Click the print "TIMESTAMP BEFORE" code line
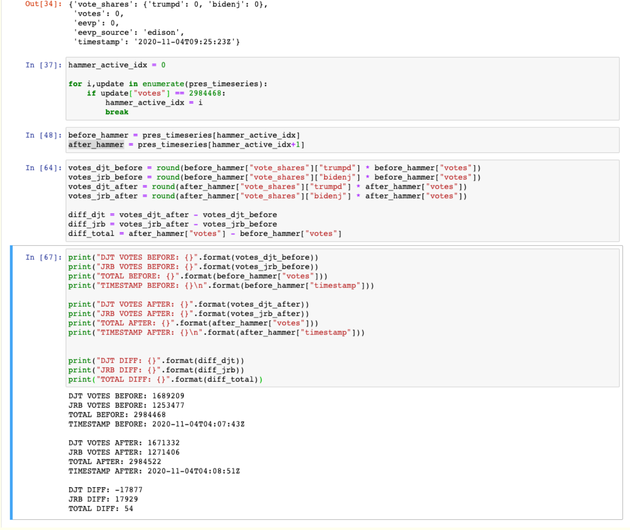This screenshot has height=530, width=630. (221, 286)
